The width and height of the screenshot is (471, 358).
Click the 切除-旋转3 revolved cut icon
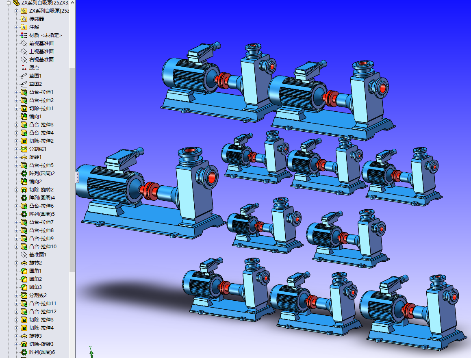pyautogui.click(x=24, y=344)
